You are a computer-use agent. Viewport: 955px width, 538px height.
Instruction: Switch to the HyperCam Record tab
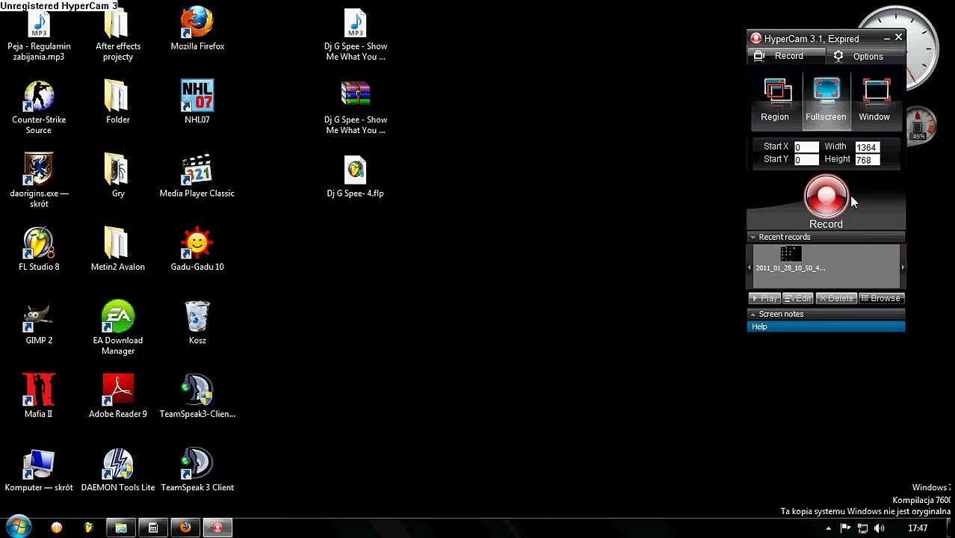pos(786,56)
